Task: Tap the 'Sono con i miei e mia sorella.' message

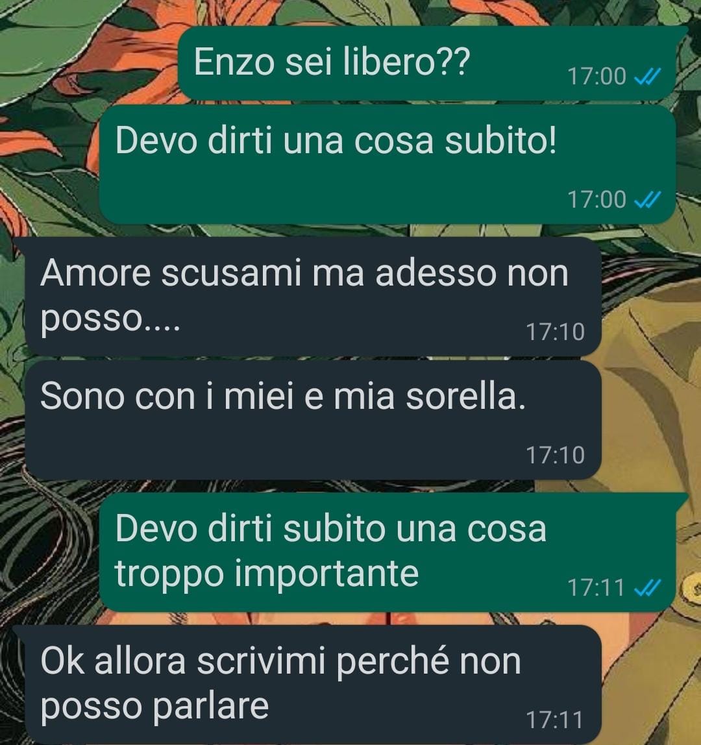Action: tap(313, 420)
